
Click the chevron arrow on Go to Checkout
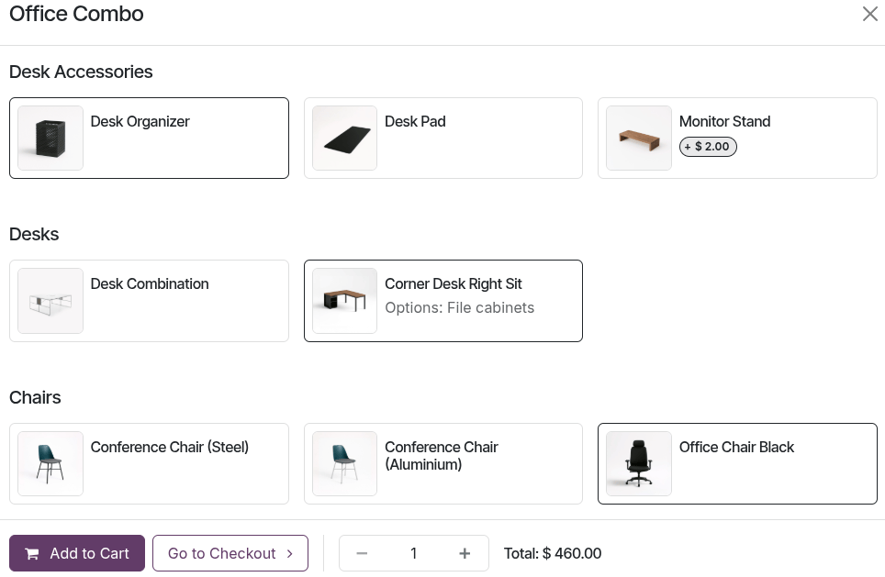(289, 553)
